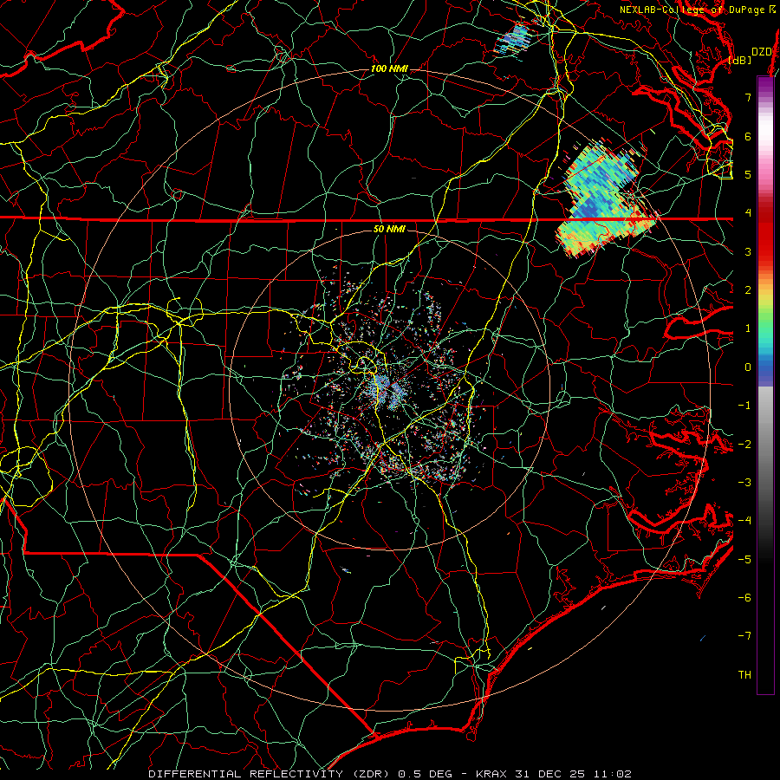Viewport: 780px width, 780px height.
Task: Click the '100 NMI' range ring label
Action: coord(389,68)
